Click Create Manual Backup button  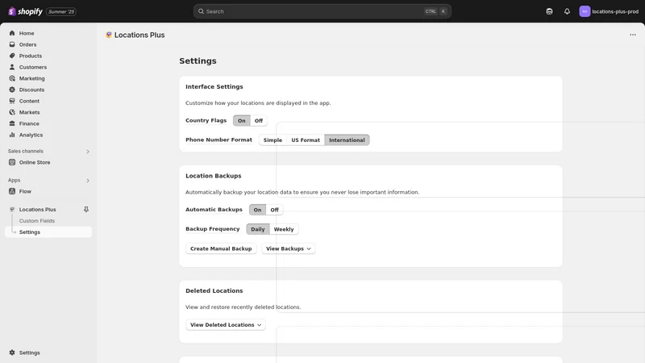221,248
